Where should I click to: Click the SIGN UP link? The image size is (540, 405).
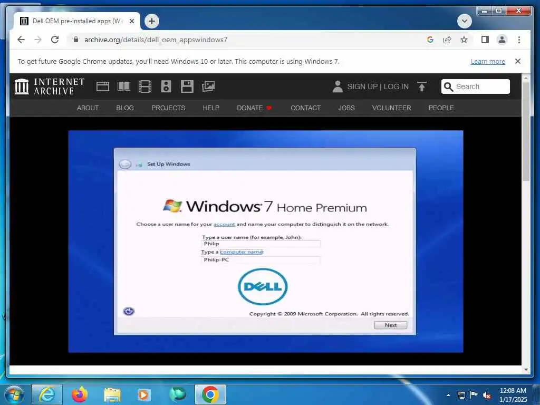tap(362, 87)
